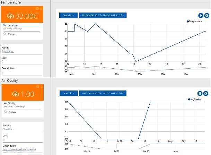Click the info icon on Temperature card
This screenshot has width=211, height=155.
37,8
